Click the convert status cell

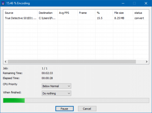pos(139,18)
